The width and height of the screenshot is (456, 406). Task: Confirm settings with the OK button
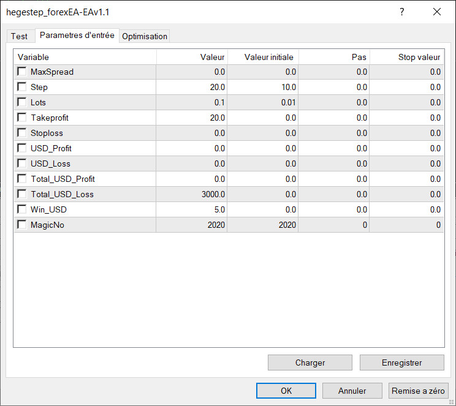click(286, 391)
